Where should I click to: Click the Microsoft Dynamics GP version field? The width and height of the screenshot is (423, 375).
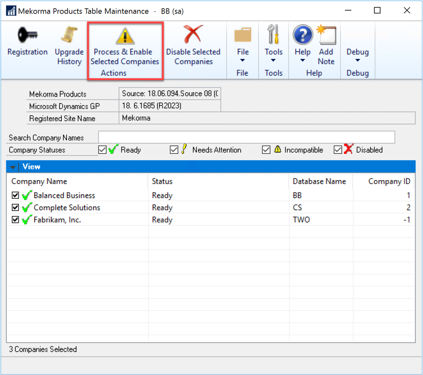pyautogui.click(x=170, y=106)
